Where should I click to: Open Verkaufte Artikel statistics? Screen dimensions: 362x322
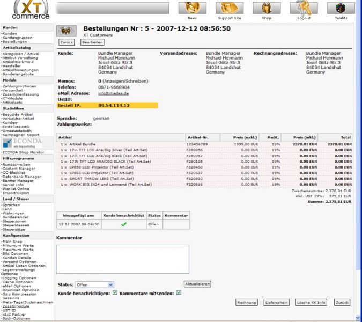(x=18, y=119)
